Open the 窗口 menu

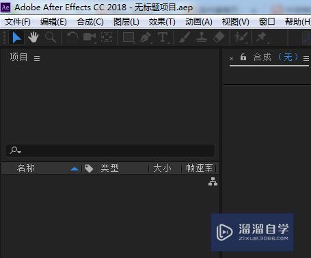click(x=267, y=22)
